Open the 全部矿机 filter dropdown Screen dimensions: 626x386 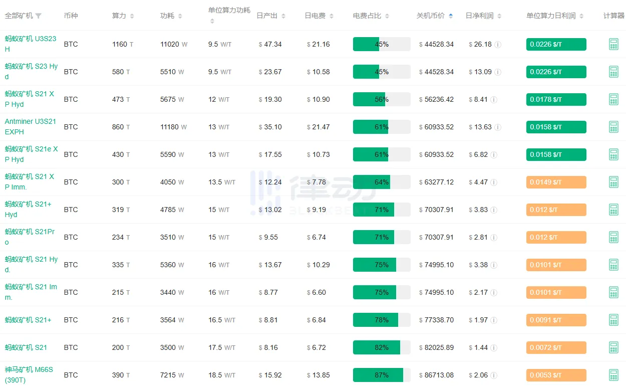pyautogui.click(x=39, y=16)
